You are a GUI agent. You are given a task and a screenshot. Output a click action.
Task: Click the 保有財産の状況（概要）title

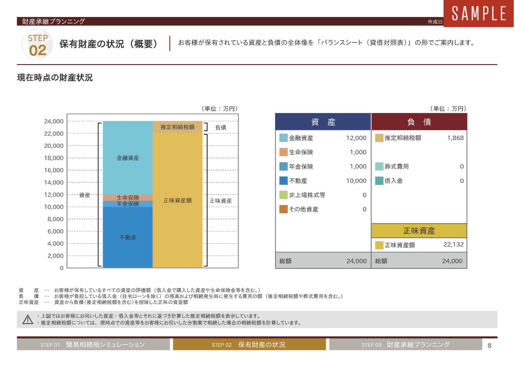click(109, 44)
